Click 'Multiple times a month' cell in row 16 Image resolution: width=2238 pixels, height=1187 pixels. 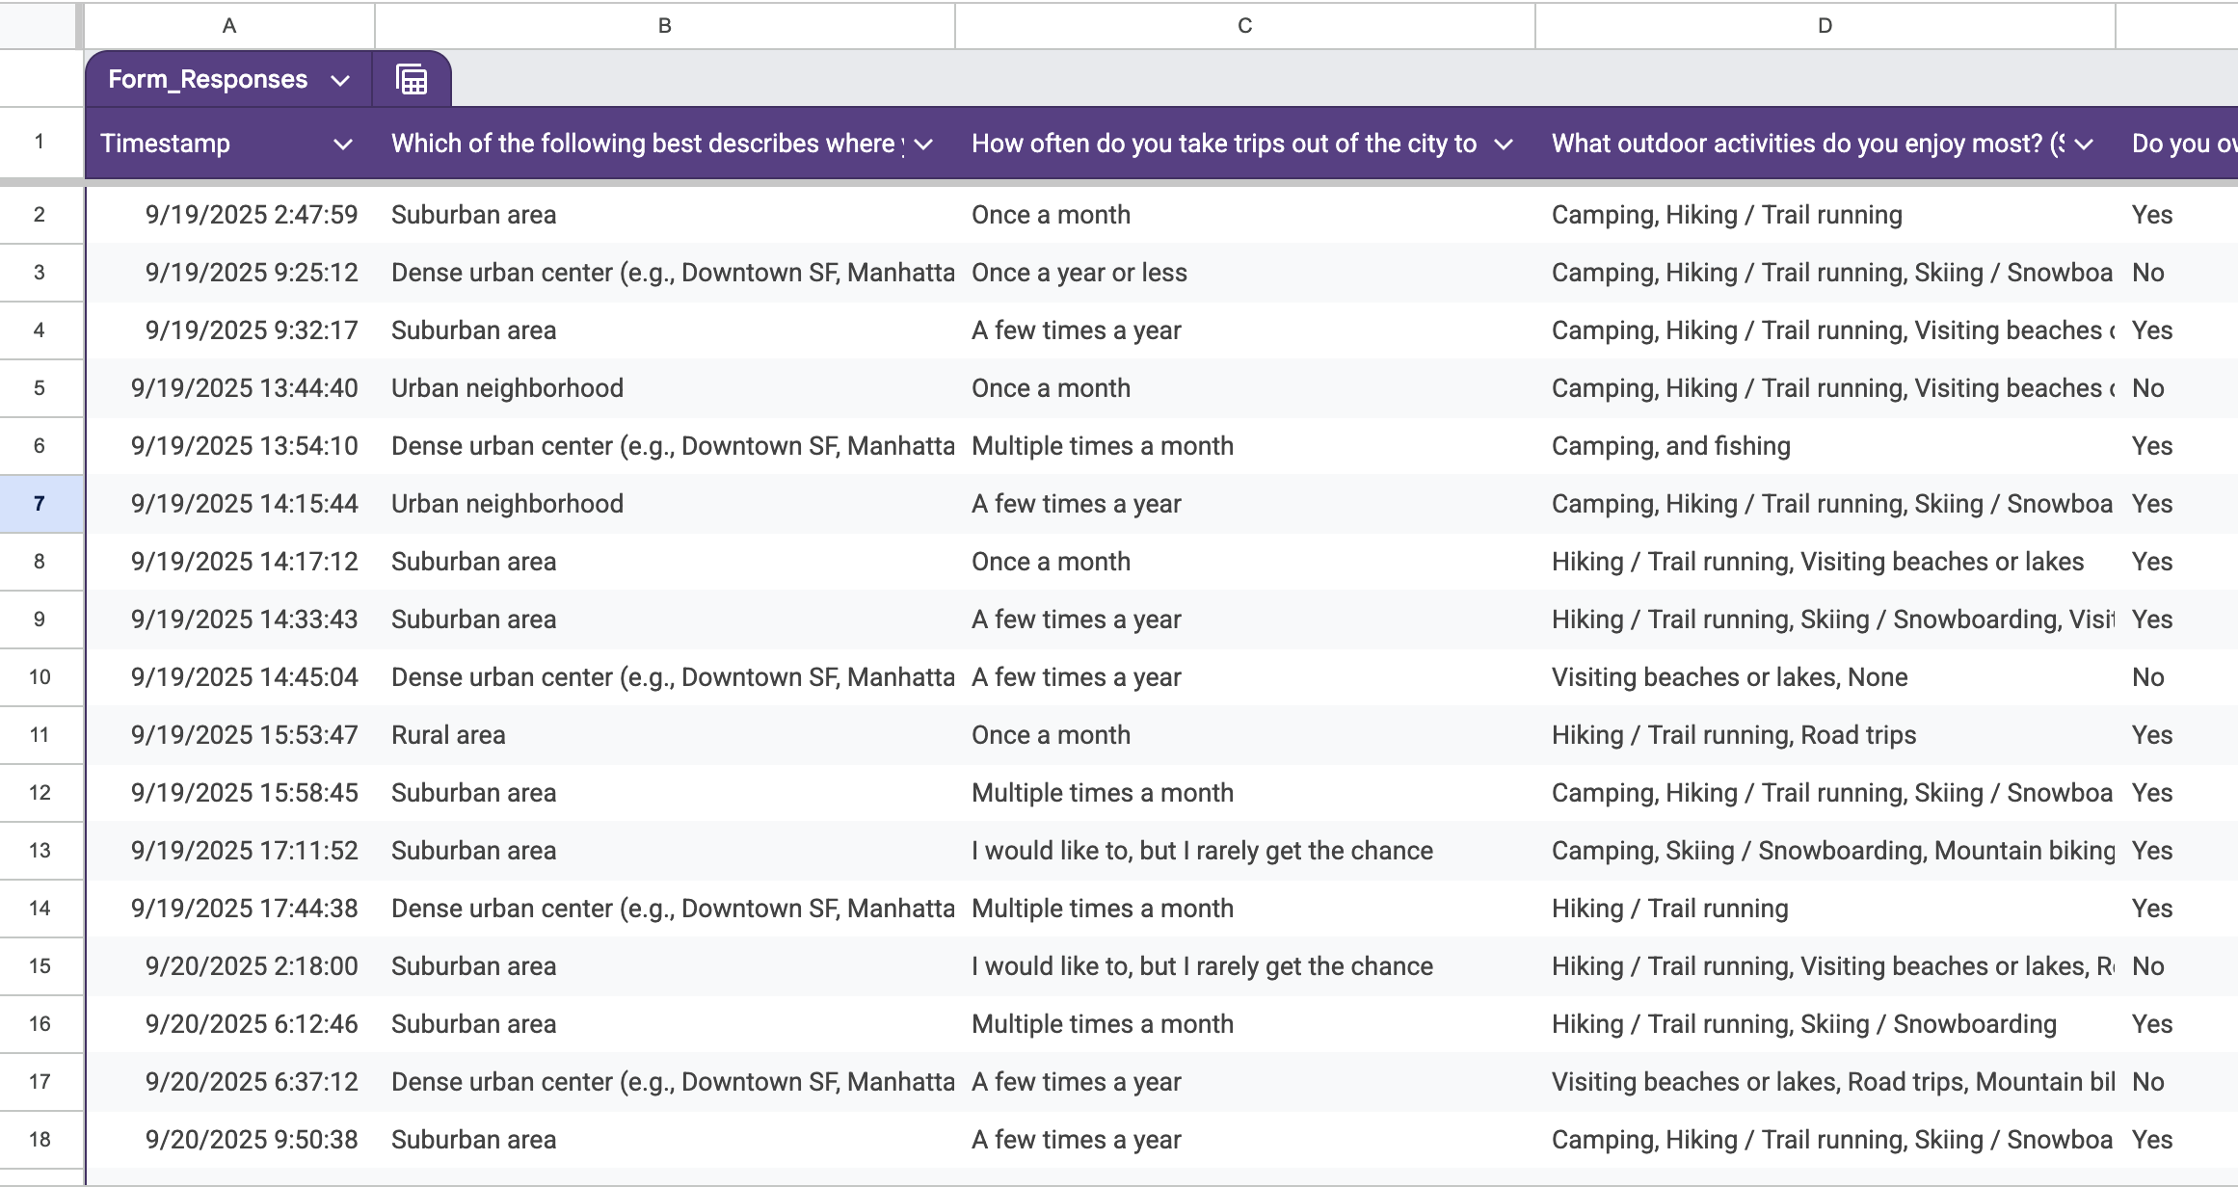[x=1245, y=1024]
